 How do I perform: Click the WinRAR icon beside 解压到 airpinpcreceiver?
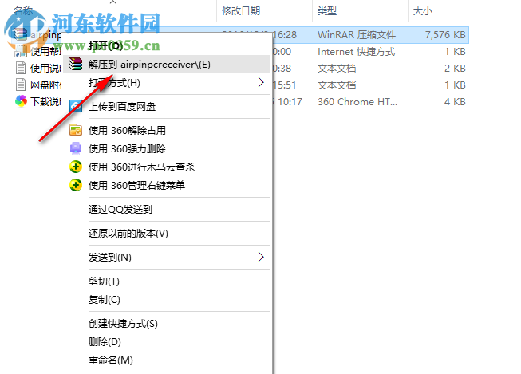pos(76,64)
